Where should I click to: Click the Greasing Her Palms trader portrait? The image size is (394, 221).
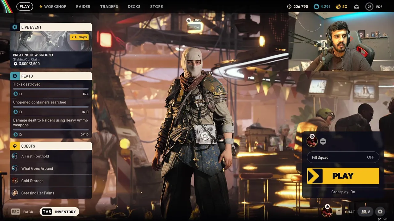(x=15, y=193)
